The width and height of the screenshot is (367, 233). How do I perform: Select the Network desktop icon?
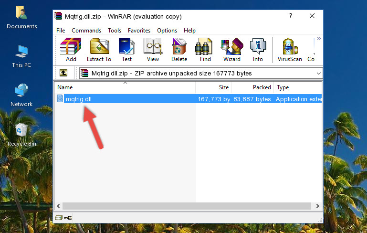21,95
